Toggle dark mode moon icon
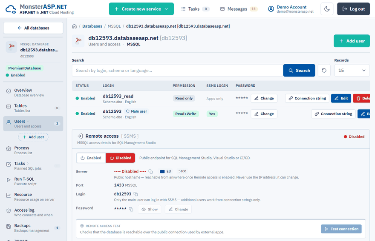The width and height of the screenshot is (375, 241). click(327, 9)
